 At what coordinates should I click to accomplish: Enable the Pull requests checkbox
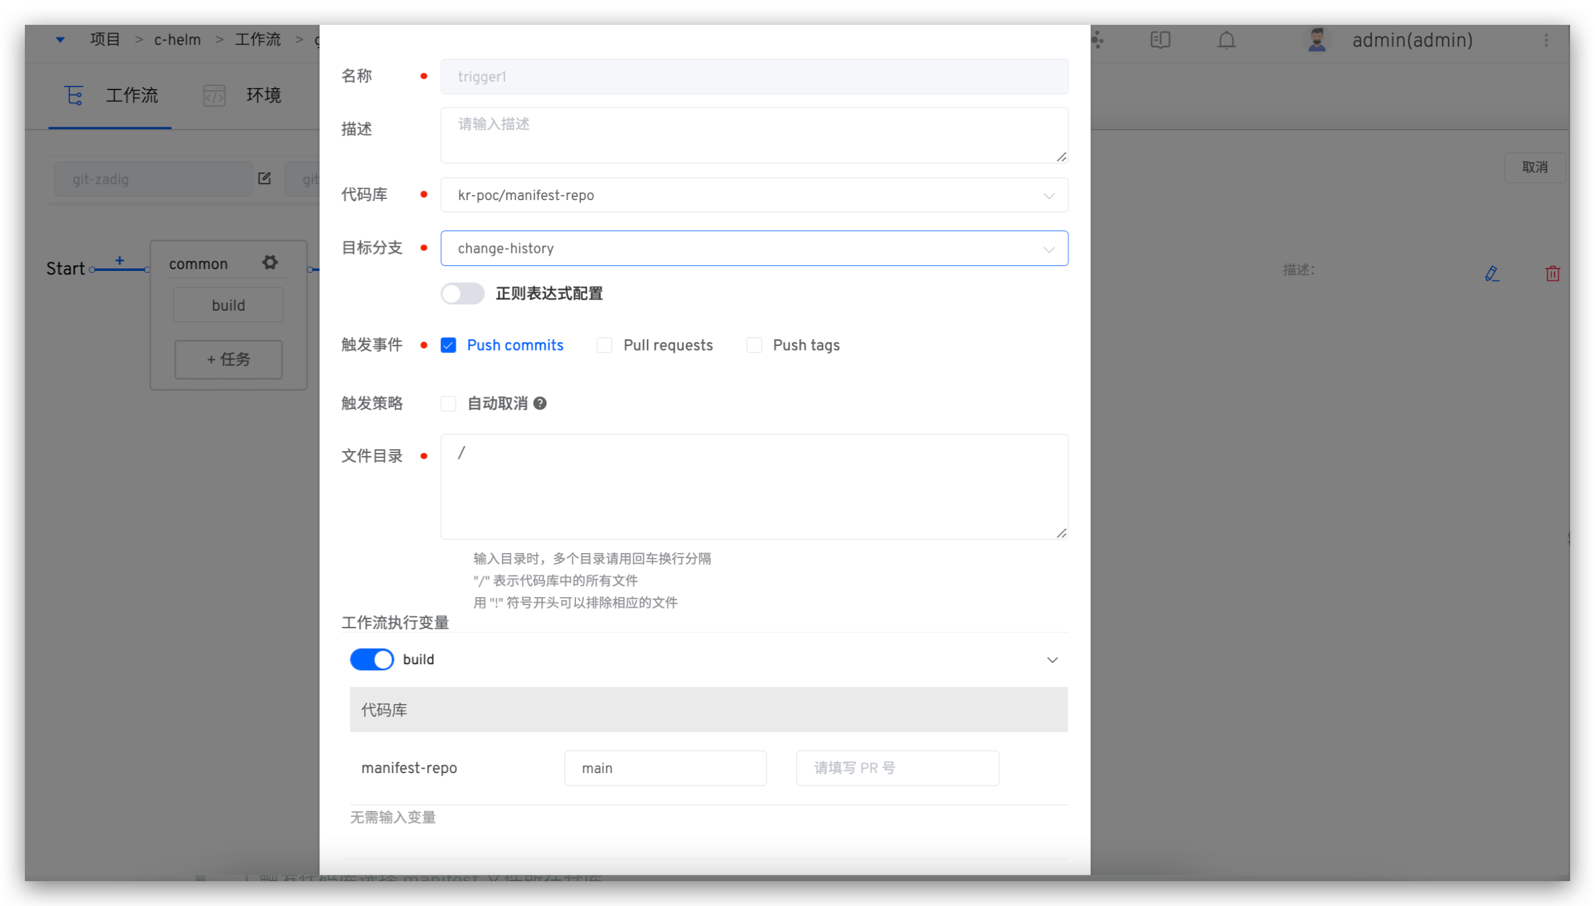pyautogui.click(x=604, y=345)
